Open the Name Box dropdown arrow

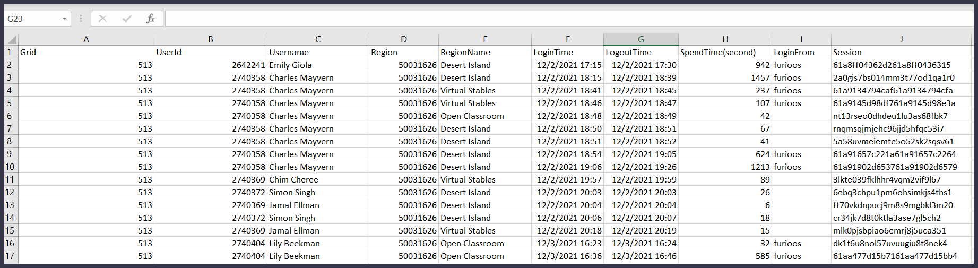click(x=64, y=19)
